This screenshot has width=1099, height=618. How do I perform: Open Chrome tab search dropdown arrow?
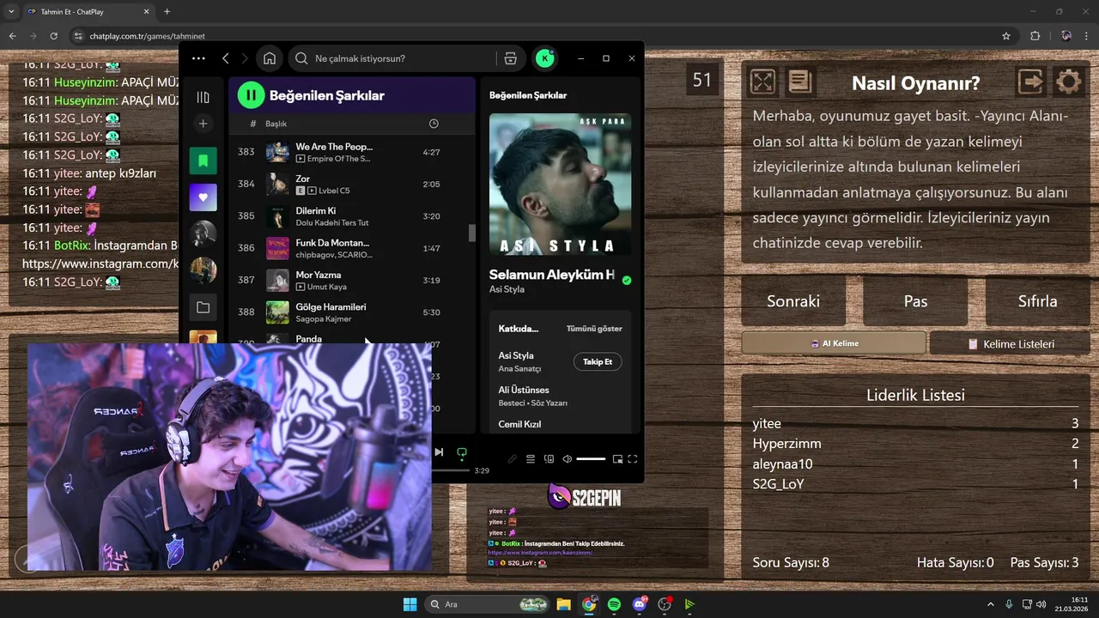(x=11, y=12)
